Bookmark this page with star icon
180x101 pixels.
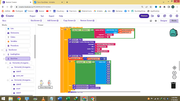(x=151, y=7)
